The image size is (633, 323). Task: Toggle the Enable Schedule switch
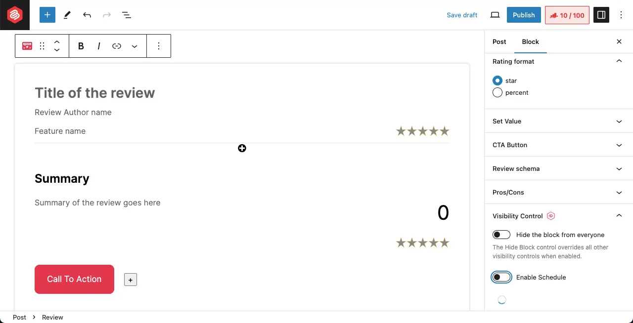coord(501,277)
